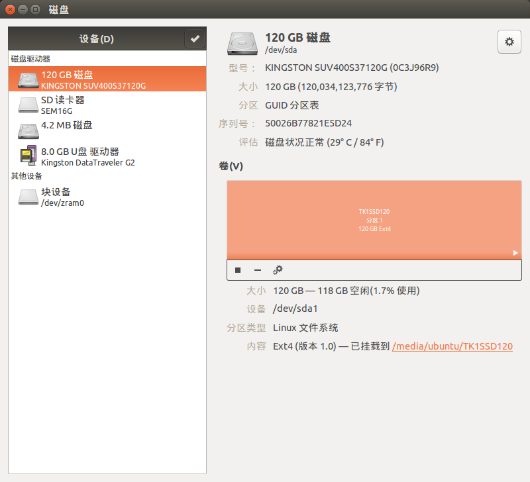Click the serial number 50026B77821E5D24

click(x=308, y=123)
